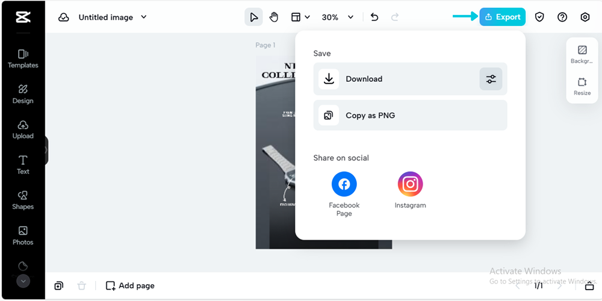
Task: Expand the Untitled image name dropdown
Action: coord(144,17)
